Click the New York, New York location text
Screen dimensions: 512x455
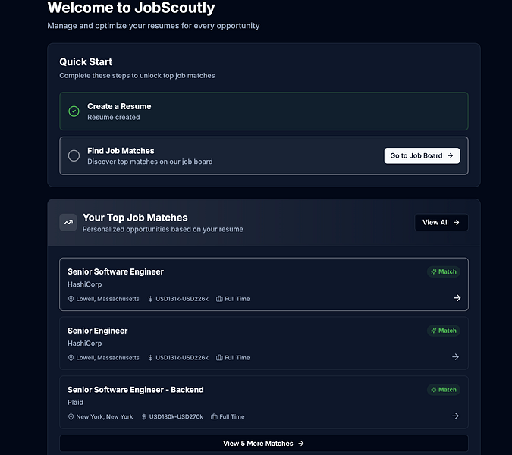pyautogui.click(x=105, y=417)
